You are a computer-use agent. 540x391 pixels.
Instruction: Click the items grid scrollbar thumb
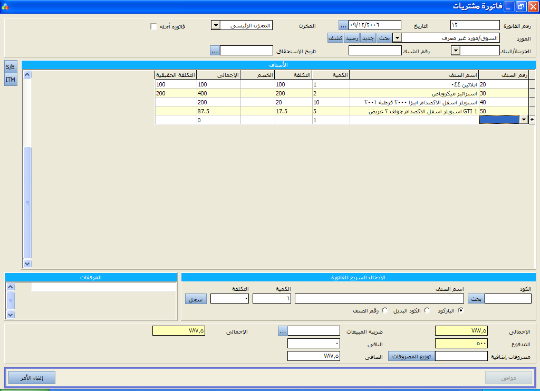pyautogui.click(x=27, y=203)
